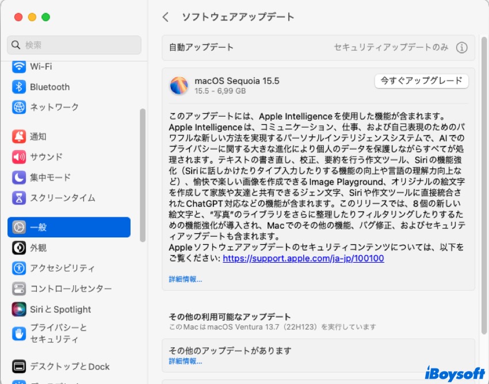Click the サウンド speaker icon

coord(19,157)
